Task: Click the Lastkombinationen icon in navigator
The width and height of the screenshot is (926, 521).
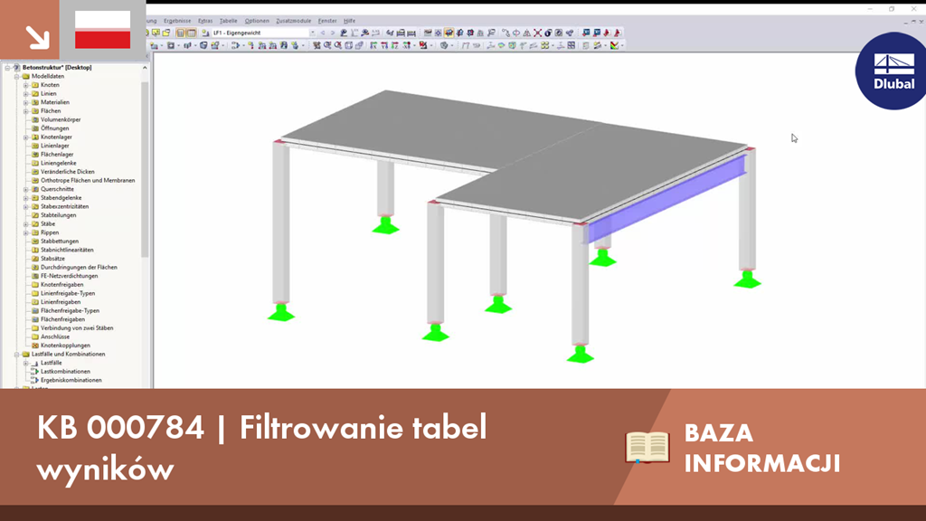Action: 35,372
